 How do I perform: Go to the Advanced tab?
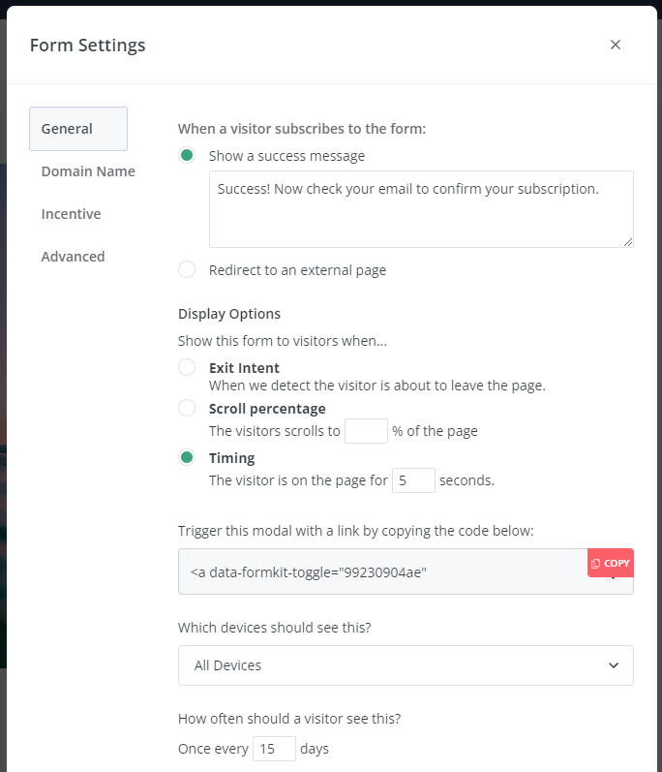tap(73, 257)
